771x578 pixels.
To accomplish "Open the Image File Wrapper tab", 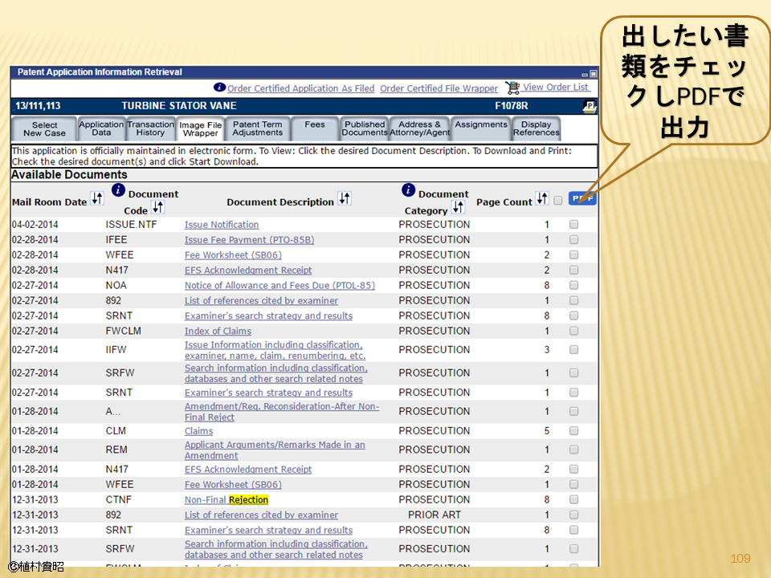I will point(200,128).
